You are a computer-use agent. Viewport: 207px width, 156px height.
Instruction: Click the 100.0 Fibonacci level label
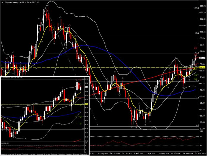(197, 8)
